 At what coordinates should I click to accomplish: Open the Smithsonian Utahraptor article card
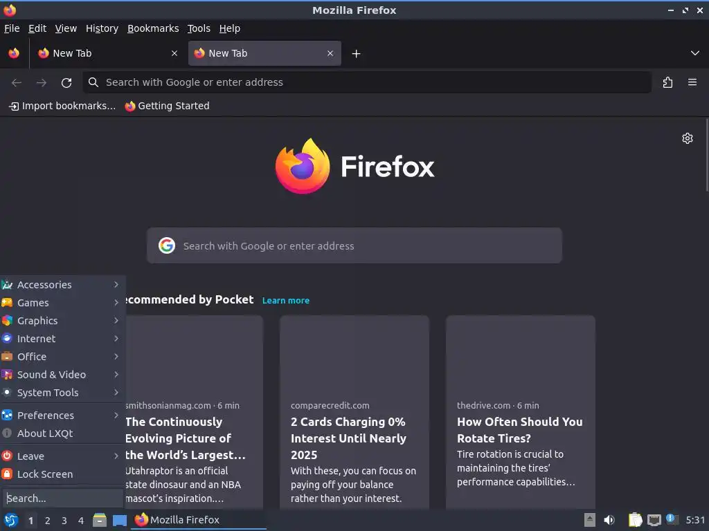[x=195, y=412]
